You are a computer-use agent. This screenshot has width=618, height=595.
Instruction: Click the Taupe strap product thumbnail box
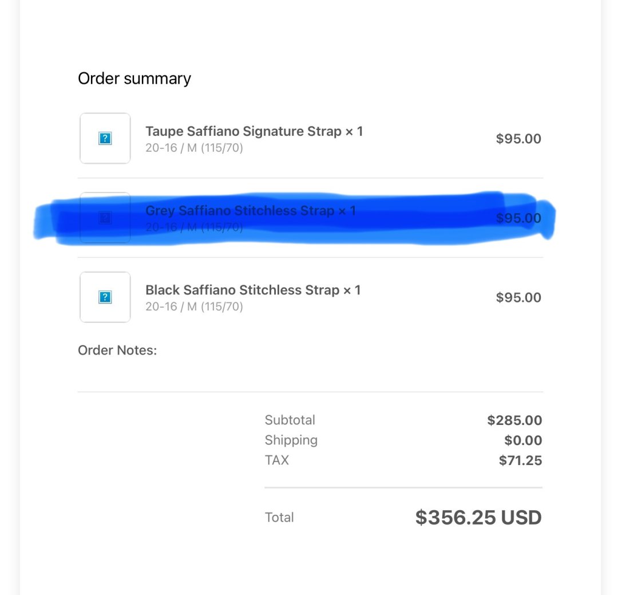click(105, 139)
